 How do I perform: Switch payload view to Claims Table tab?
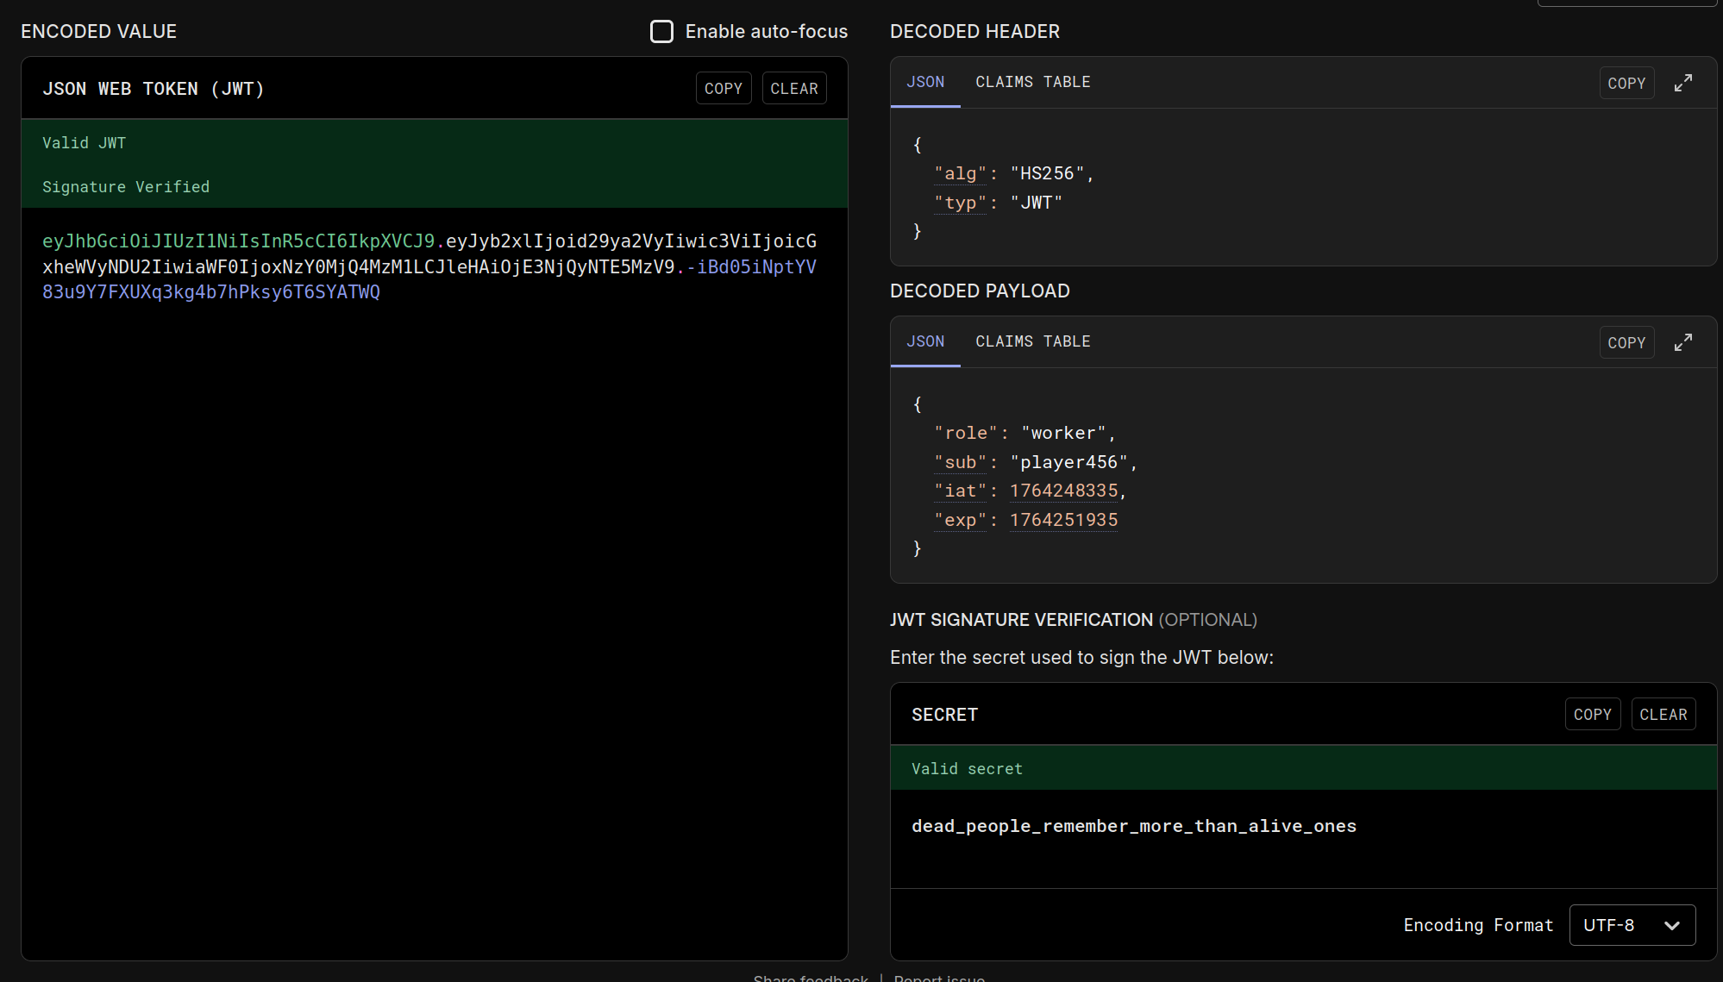[1032, 341]
